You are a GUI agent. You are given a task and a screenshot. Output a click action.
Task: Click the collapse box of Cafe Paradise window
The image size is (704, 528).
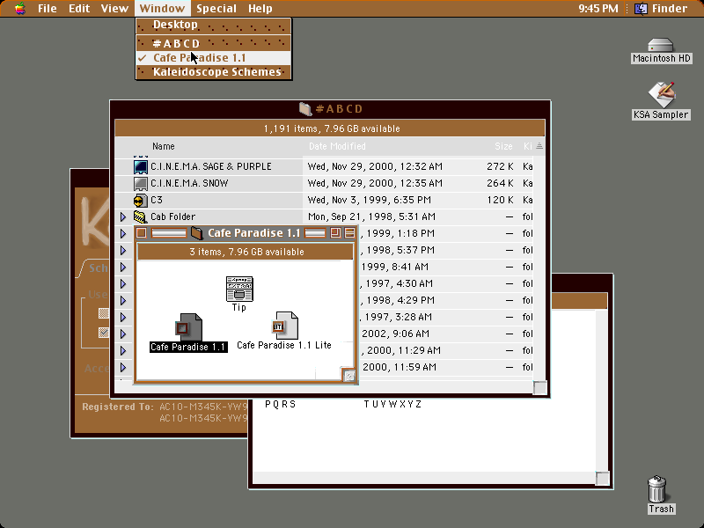pyautogui.click(x=349, y=232)
